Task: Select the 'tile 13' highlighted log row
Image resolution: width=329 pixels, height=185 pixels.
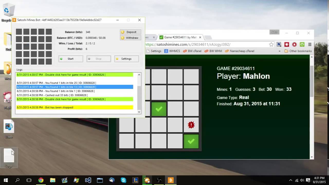Action: [x=75, y=87]
